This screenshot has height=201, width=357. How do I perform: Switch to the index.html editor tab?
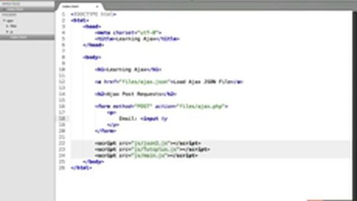pos(80,6)
